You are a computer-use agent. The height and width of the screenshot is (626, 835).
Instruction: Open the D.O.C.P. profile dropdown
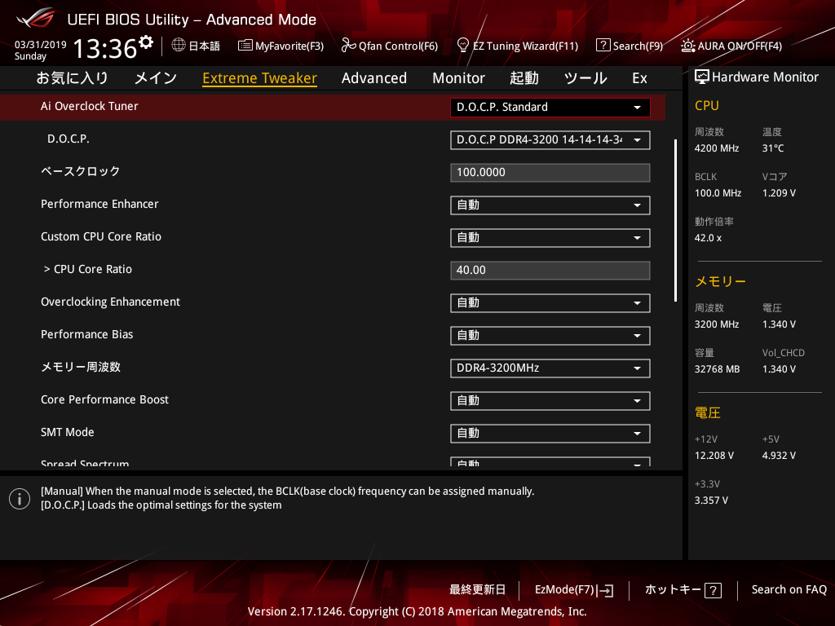550,140
